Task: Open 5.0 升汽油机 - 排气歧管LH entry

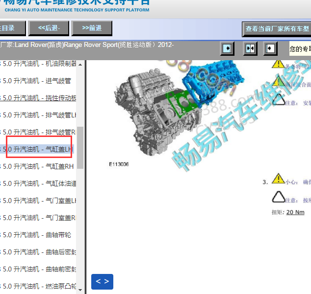Action: 38,115
